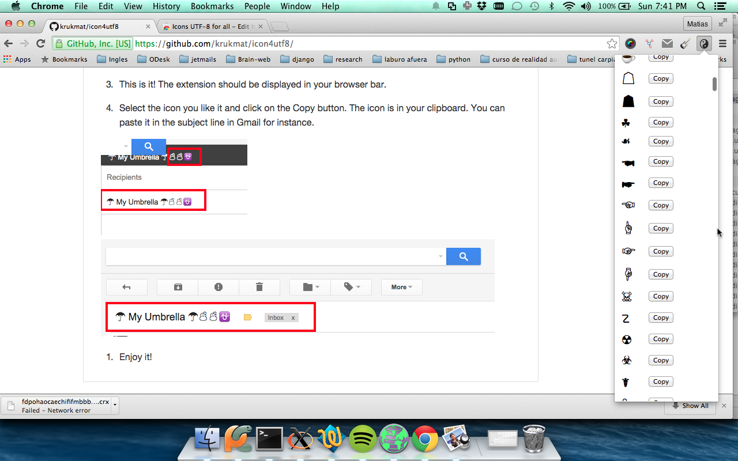Click the shamrock symbol in popup
This screenshot has width=738, height=461.
click(x=626, y=123)
